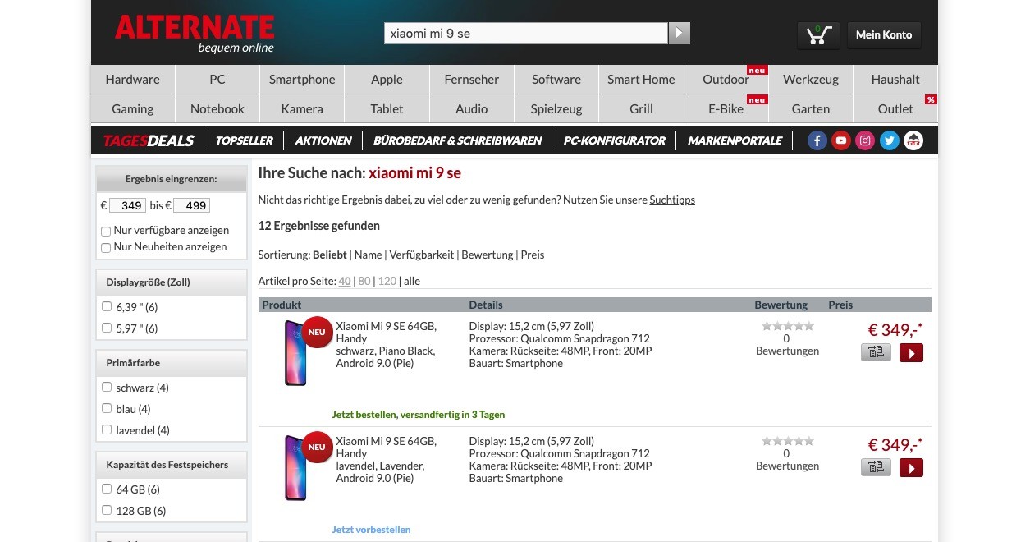Open the Haushalt category
This screenshot has height=542, width=1030.
click(x=895, y=80)
